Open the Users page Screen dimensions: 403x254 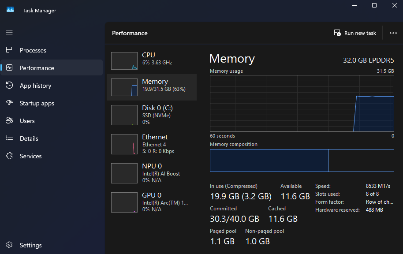(52, 120)
